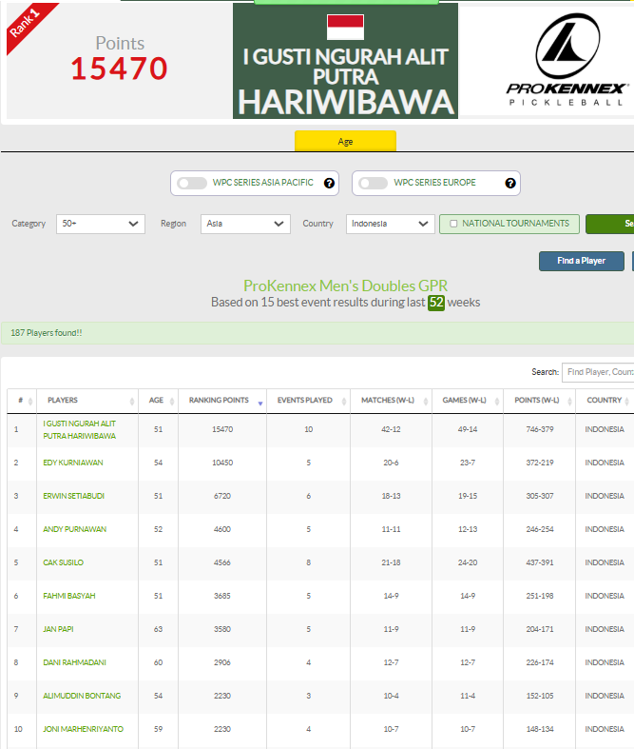Image resolution: width=634 pixels, height=749 pixels.
Task: Click the ProKennex Pickleball logo
Action: click(x=567, y=59)
